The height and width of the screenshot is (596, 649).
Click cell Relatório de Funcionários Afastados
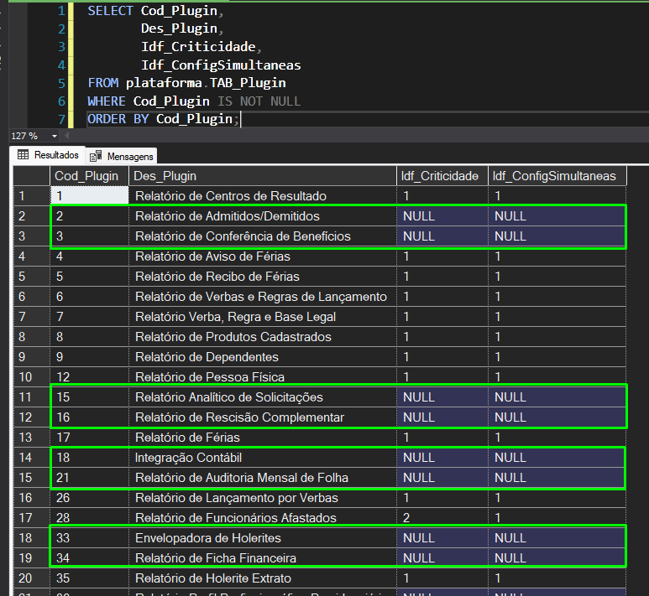tap(263, 518)
